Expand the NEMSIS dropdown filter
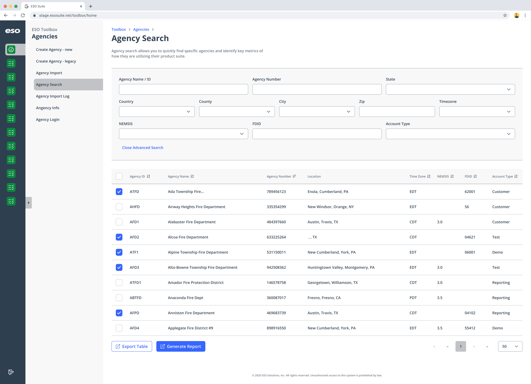The width and height of the screenshot is (531, 384). 183,134
